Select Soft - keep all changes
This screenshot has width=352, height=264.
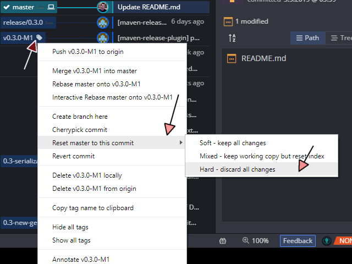(x=262, y=143)
